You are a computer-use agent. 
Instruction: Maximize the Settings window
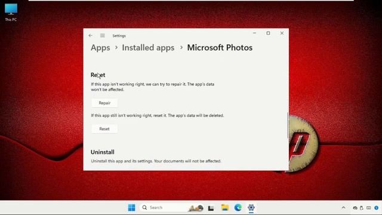[268, 33]
